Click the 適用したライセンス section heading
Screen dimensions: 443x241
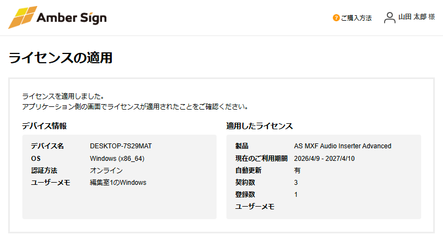pos(260,126)
